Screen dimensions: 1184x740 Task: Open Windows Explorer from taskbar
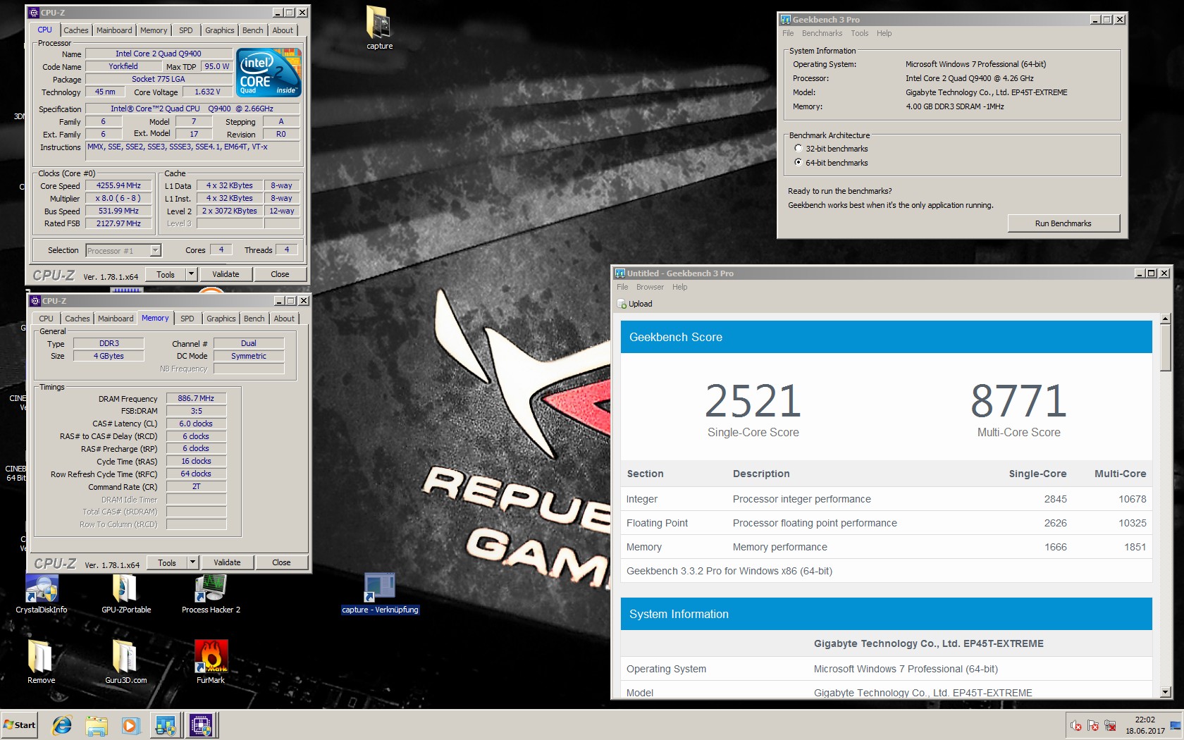click(x=97, y=724)
